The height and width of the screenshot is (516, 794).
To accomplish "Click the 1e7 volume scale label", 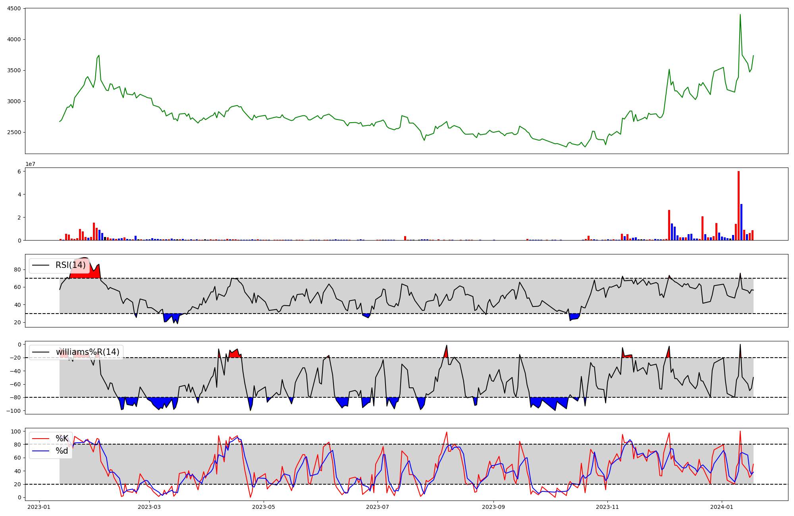I will pyautogui.click(x=30, y=164).
